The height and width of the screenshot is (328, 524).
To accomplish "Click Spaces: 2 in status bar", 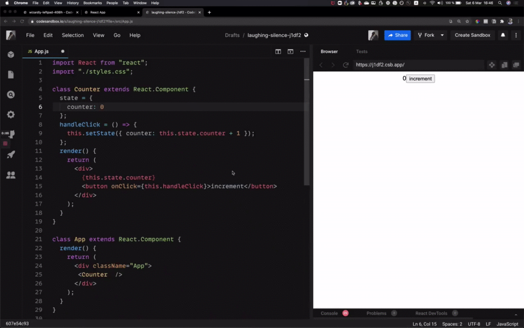I will click(x=452, y=324).
